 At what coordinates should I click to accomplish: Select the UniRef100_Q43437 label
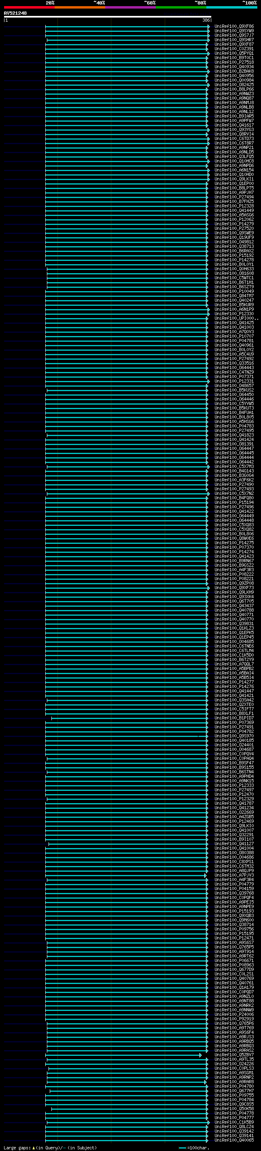pyautogui.click(x=234, y=606)
